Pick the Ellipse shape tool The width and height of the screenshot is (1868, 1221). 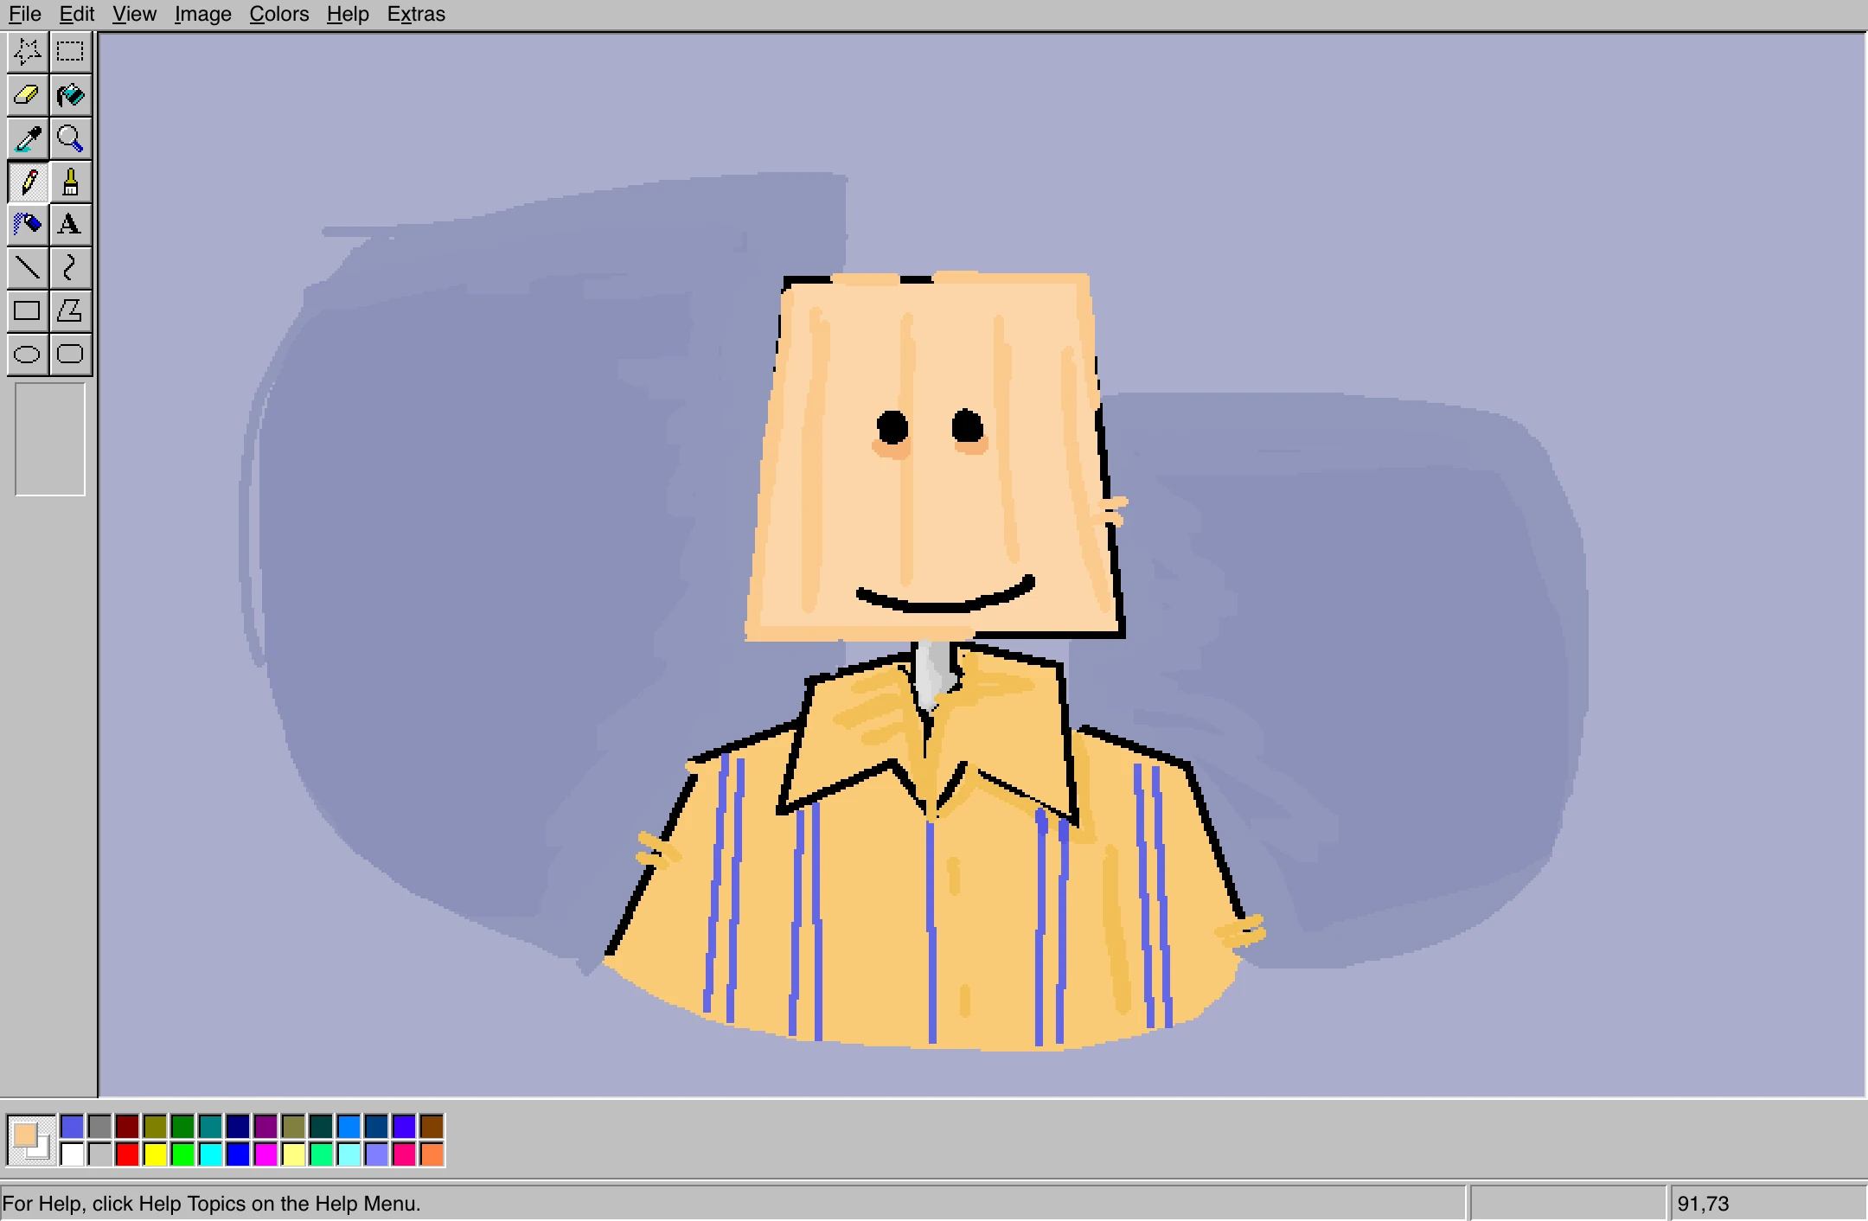27,355
